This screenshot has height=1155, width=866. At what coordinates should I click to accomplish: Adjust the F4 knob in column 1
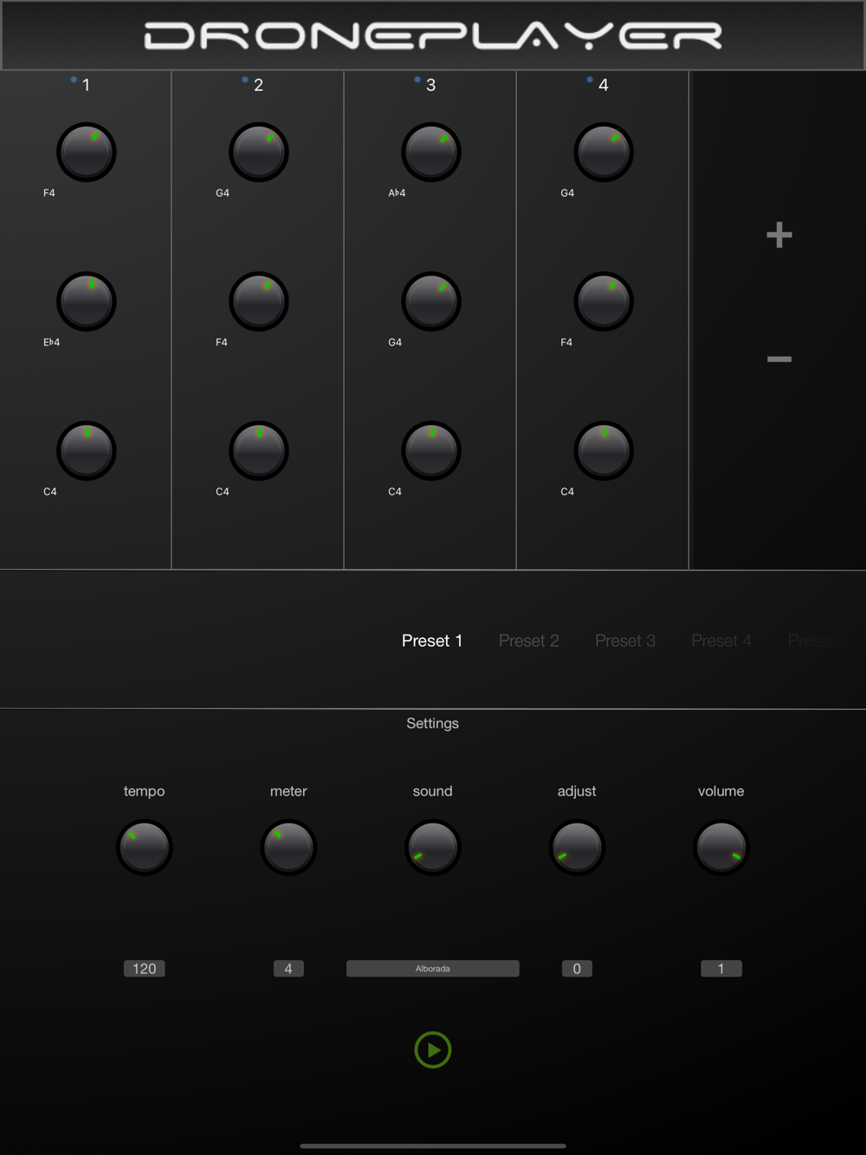[x=87, y=152]
